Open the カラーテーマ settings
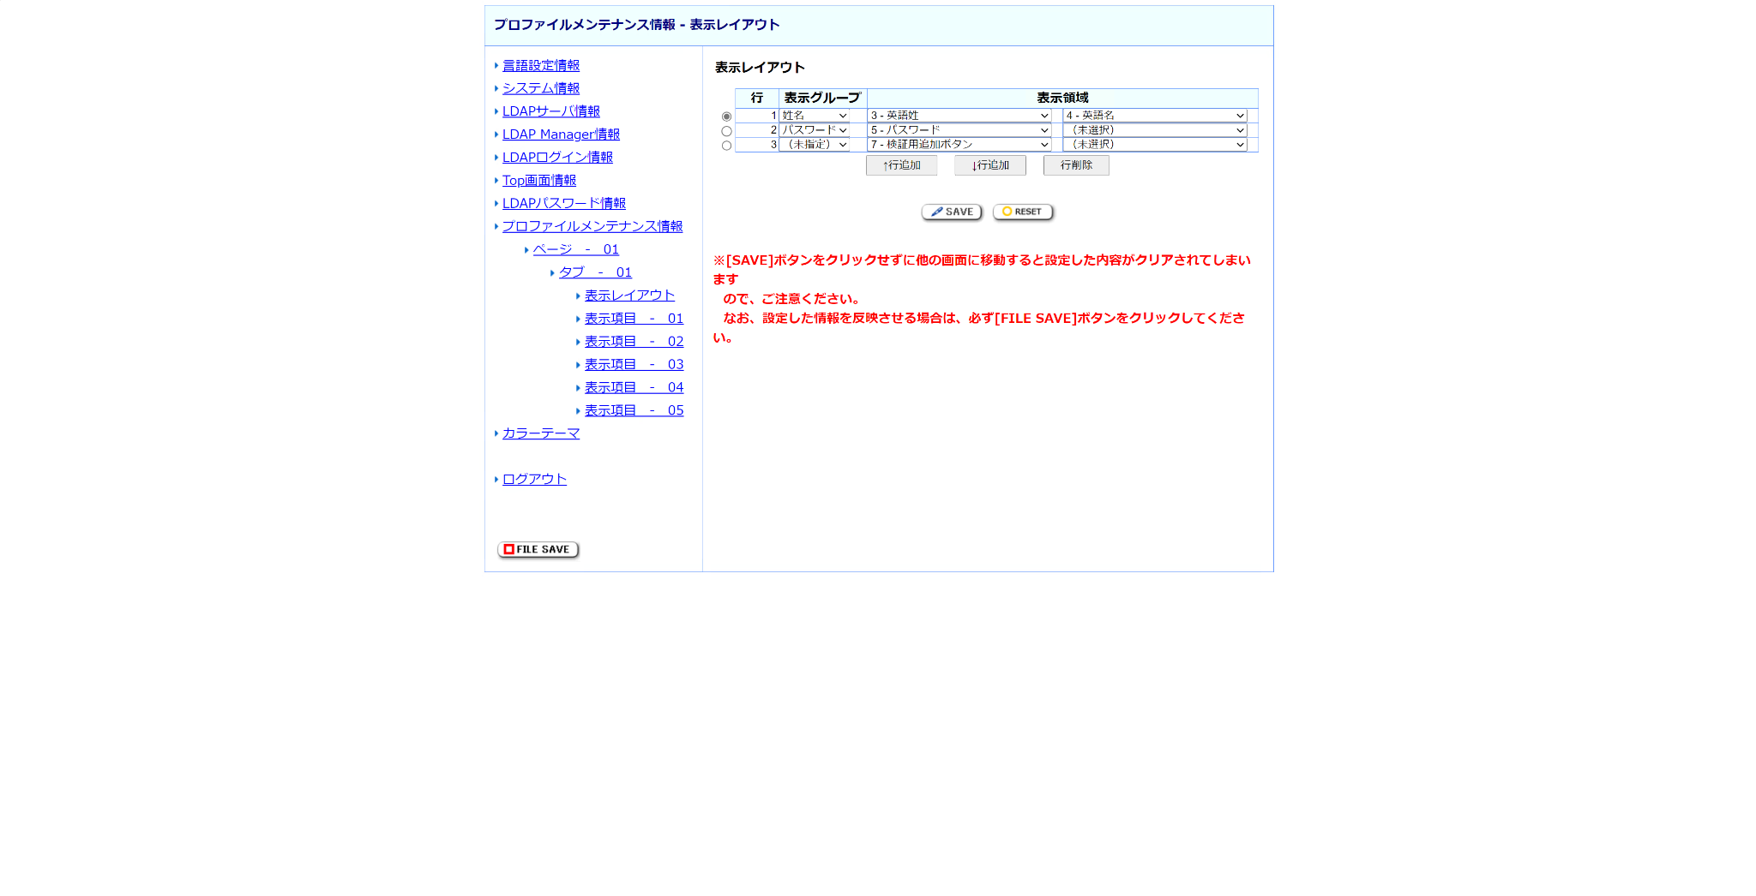 540,433
